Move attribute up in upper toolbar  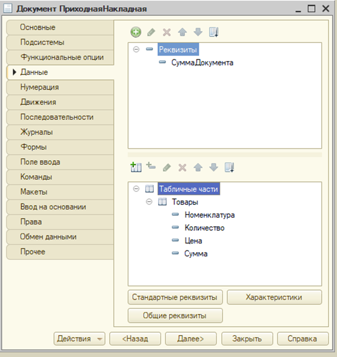pos(182,32)
